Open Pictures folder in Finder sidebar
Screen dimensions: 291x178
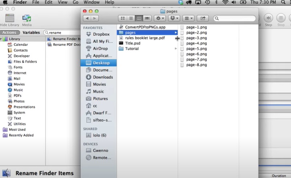click(99, 99)
